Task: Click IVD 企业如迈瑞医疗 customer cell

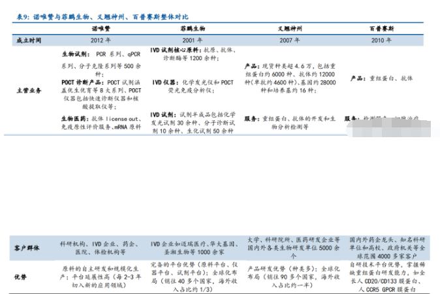Action: [x=194, y=248]
